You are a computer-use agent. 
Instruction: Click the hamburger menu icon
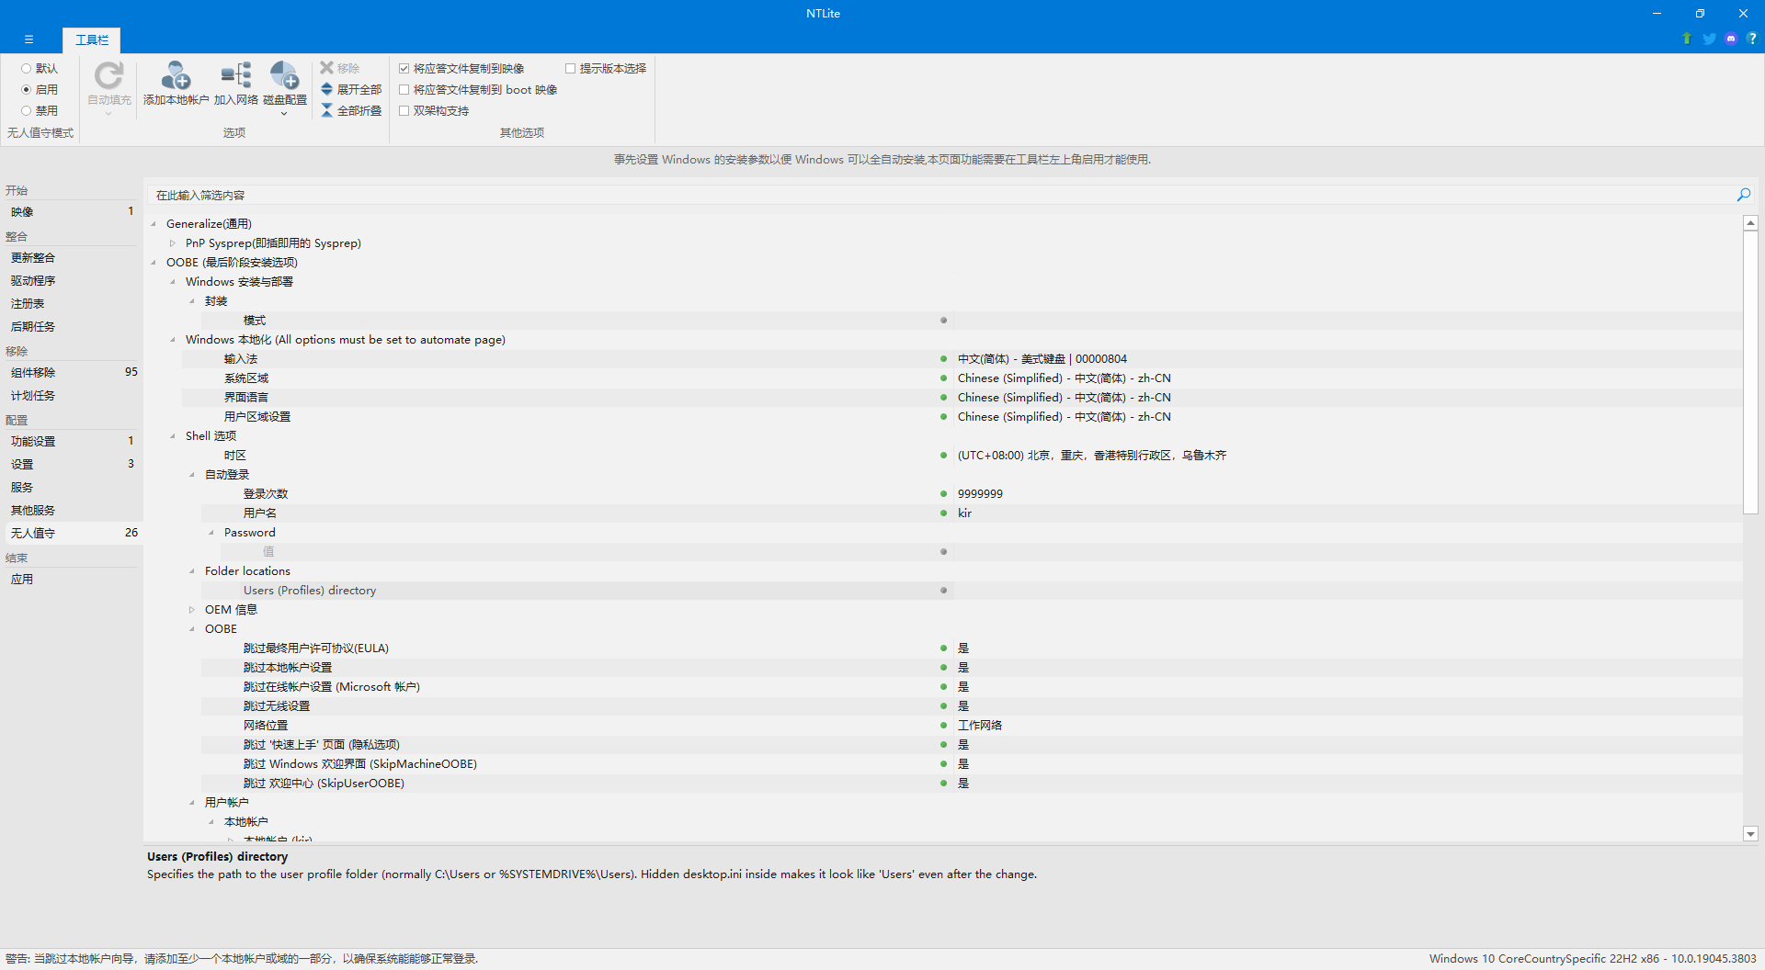[x=29, y=39]
